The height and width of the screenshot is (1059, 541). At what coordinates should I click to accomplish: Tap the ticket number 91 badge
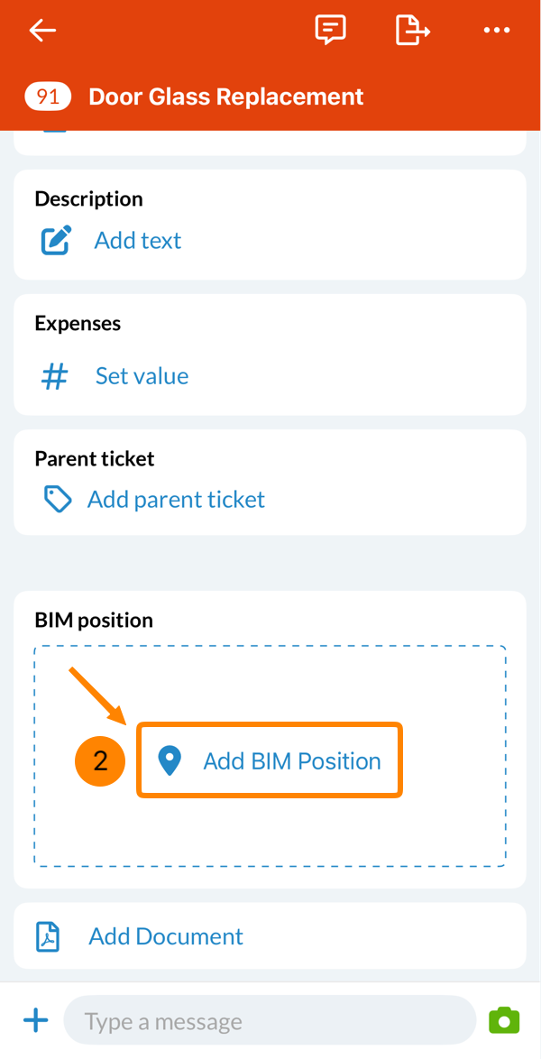pyautogui.click(x=48, y=97)
